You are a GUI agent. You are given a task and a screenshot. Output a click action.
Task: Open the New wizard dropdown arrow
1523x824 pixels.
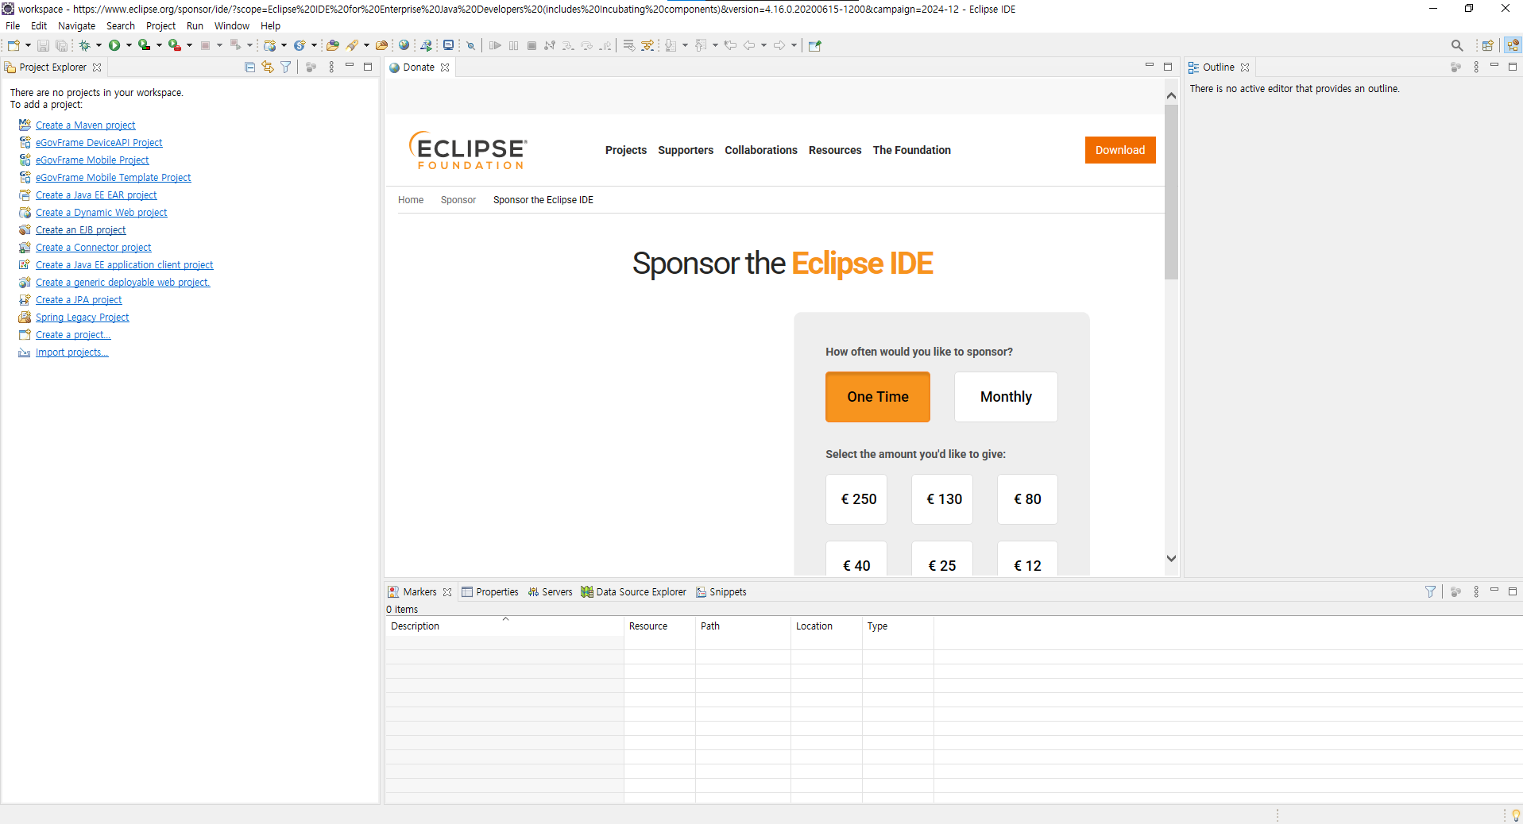pyautogui.click(x=28, y=45)
